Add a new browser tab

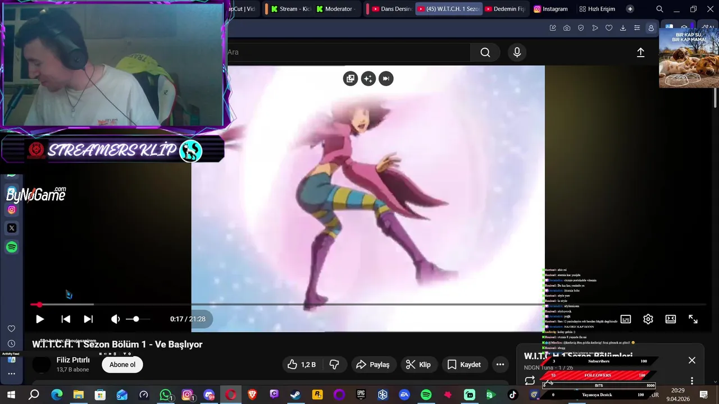click(x=630, y=9)
